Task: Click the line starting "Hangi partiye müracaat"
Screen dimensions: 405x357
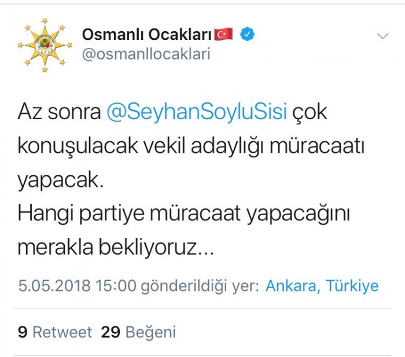Action: pos(185,215)
